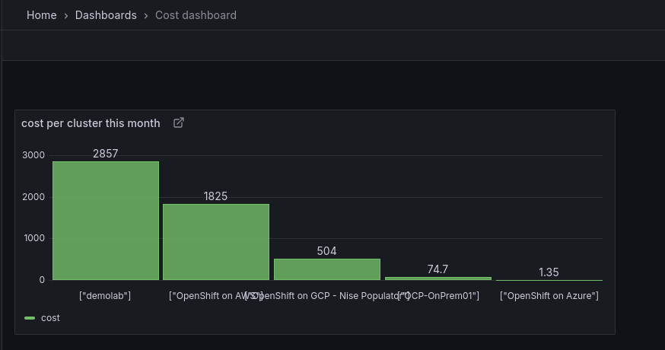Click the 74.7 value label
The width and height of the screenshot is (665, 350).
pos(437,269)
